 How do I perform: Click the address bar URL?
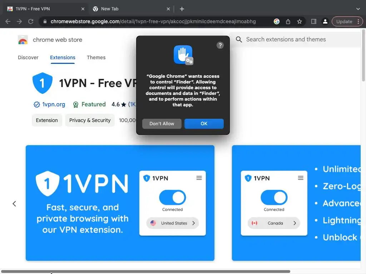pos(153,21)
